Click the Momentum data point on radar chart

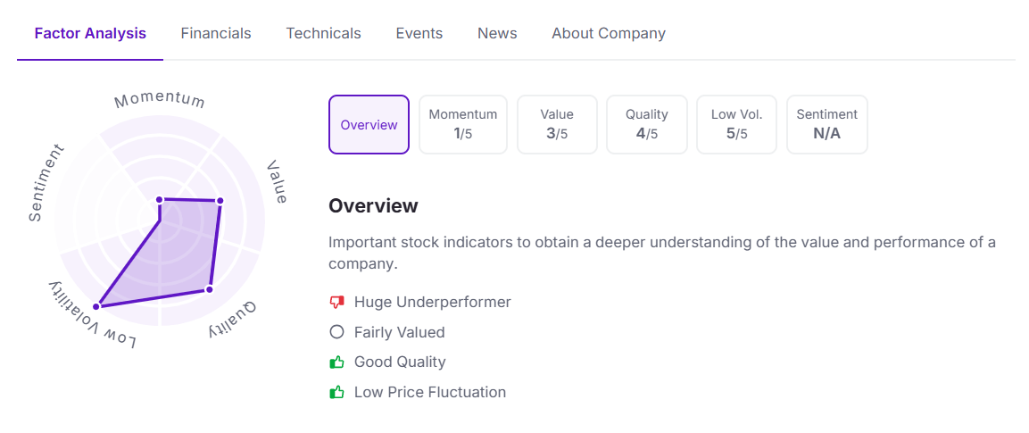(160, 199)
